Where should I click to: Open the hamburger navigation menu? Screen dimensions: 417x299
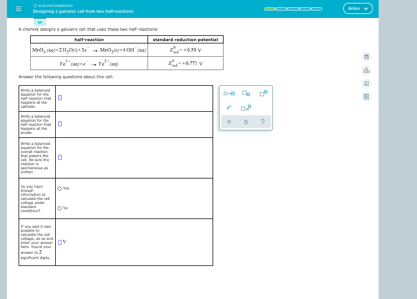19,9
